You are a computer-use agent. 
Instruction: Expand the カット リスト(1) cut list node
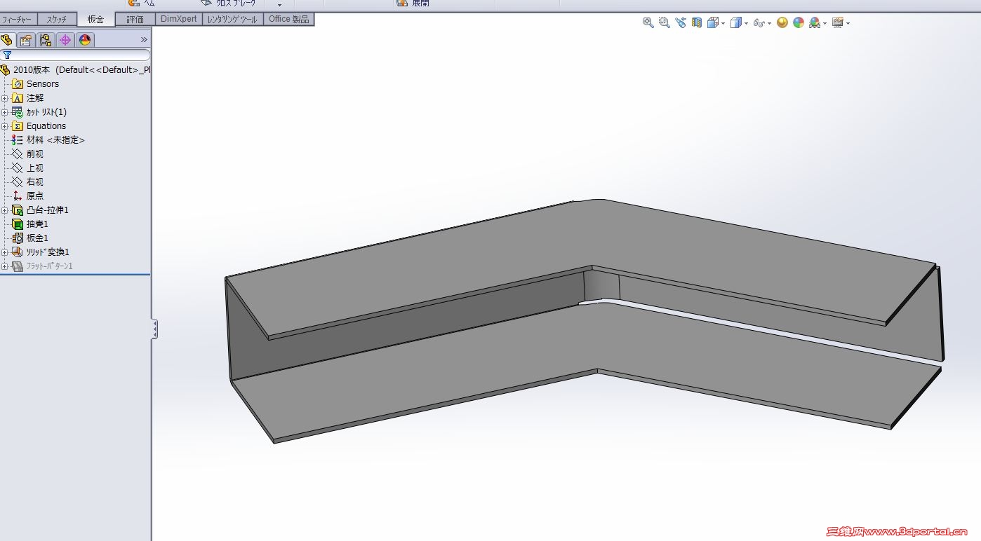(4, 112)
